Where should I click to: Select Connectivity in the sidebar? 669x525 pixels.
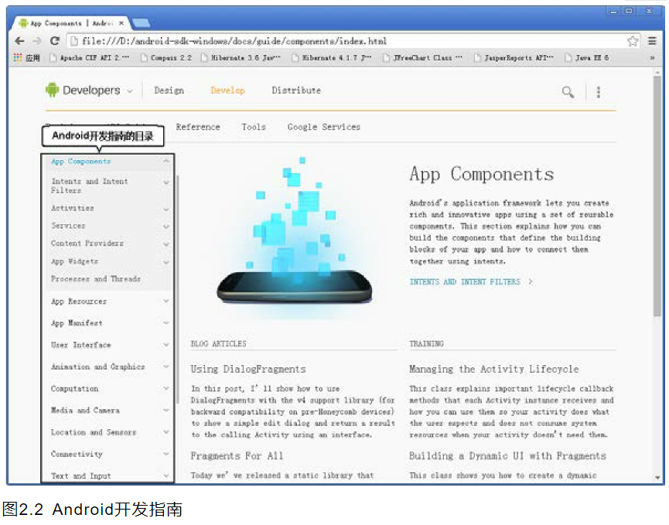tap(77, 454)
